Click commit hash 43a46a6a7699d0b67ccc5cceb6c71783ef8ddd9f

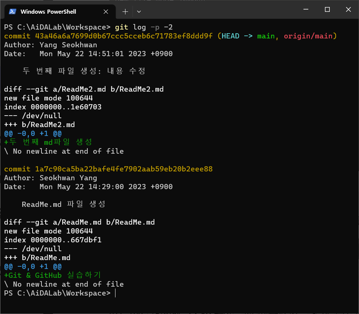124,36
